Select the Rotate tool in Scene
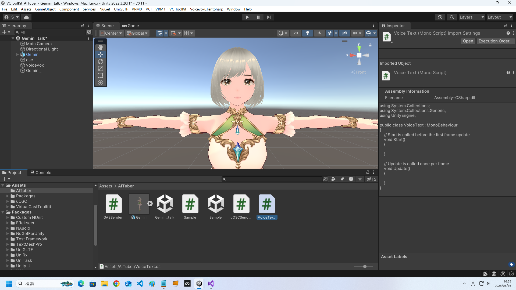This screenshot has width=516, height=290. coord(101,61)
